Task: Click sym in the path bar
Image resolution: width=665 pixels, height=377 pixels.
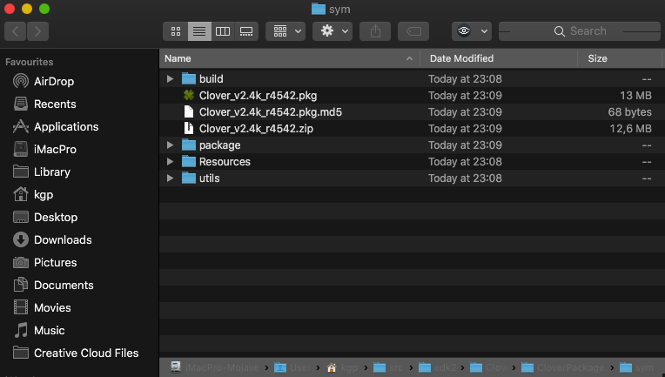Action: click(636, 367)
